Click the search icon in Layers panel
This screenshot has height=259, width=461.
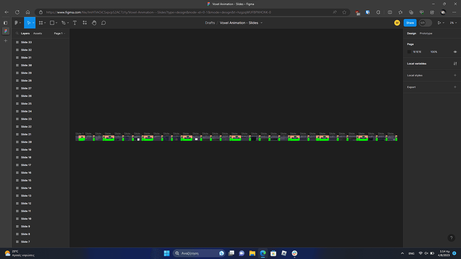click(17, 33)
